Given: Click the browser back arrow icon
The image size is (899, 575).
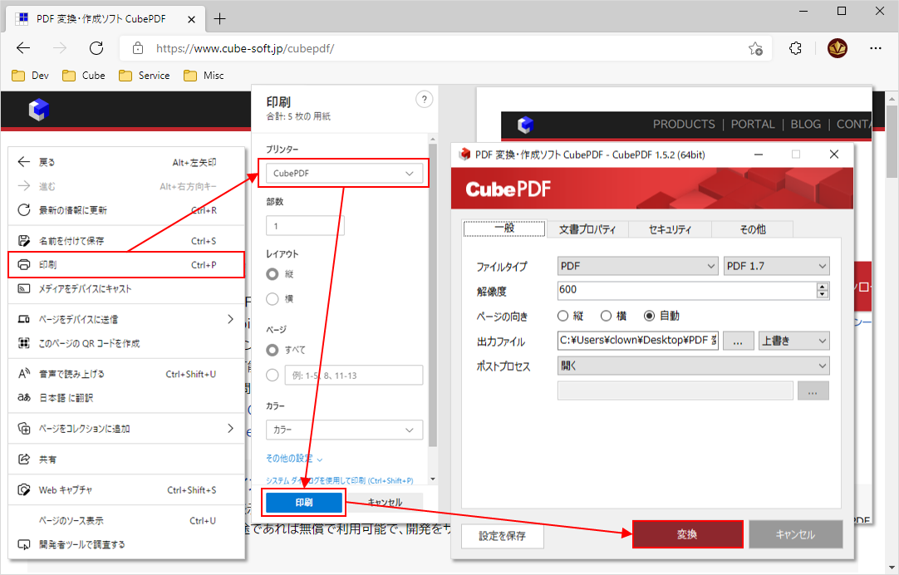Looking at the screenshot, I should coord(23,48).
